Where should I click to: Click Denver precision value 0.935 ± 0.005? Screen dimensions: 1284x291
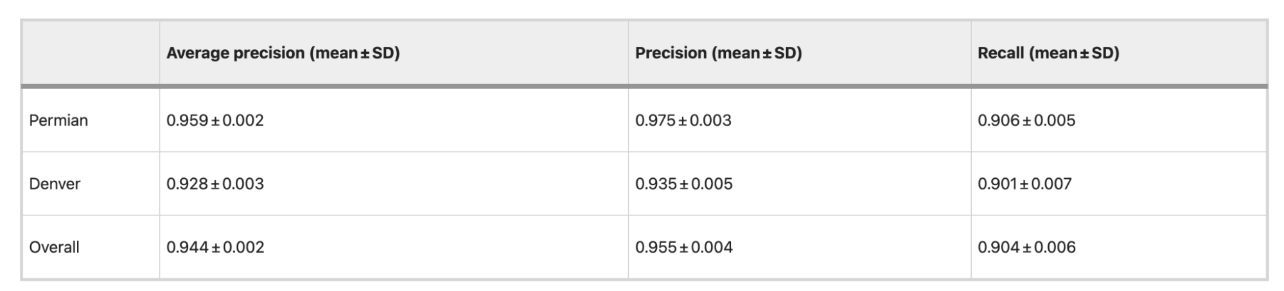[684, 184]
